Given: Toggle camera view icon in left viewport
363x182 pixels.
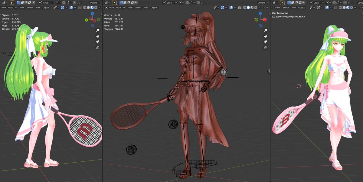Looking at the screenshot, I should pos(98,42).
